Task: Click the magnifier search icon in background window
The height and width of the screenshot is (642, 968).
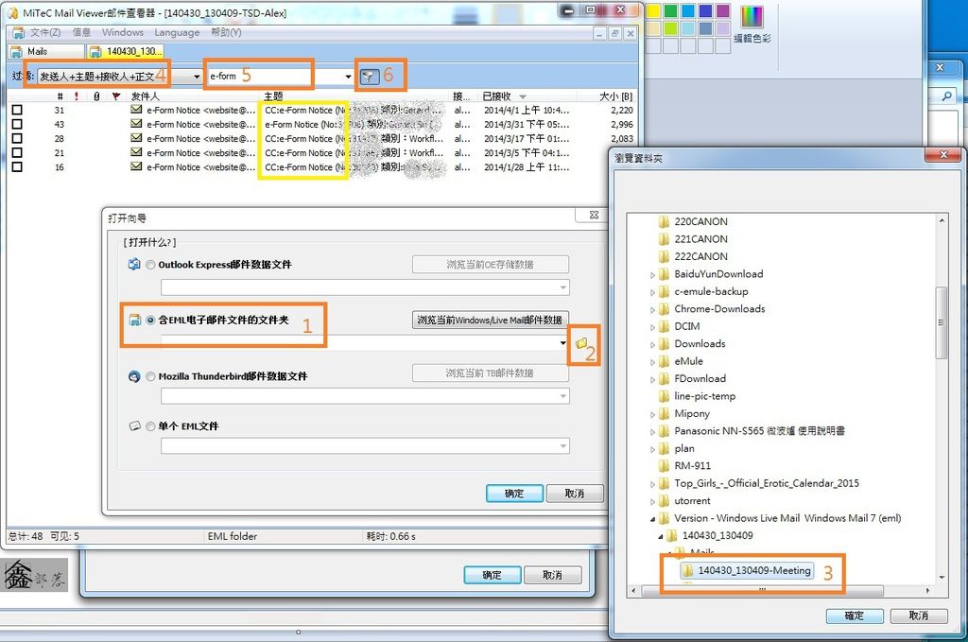Action: point(946,95)
